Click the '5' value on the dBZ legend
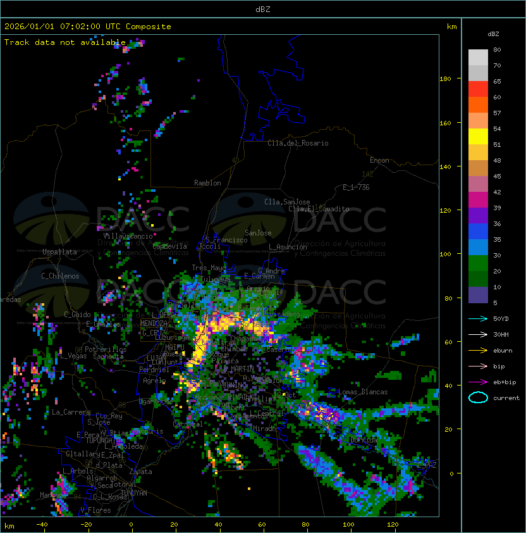 (496, 303)
